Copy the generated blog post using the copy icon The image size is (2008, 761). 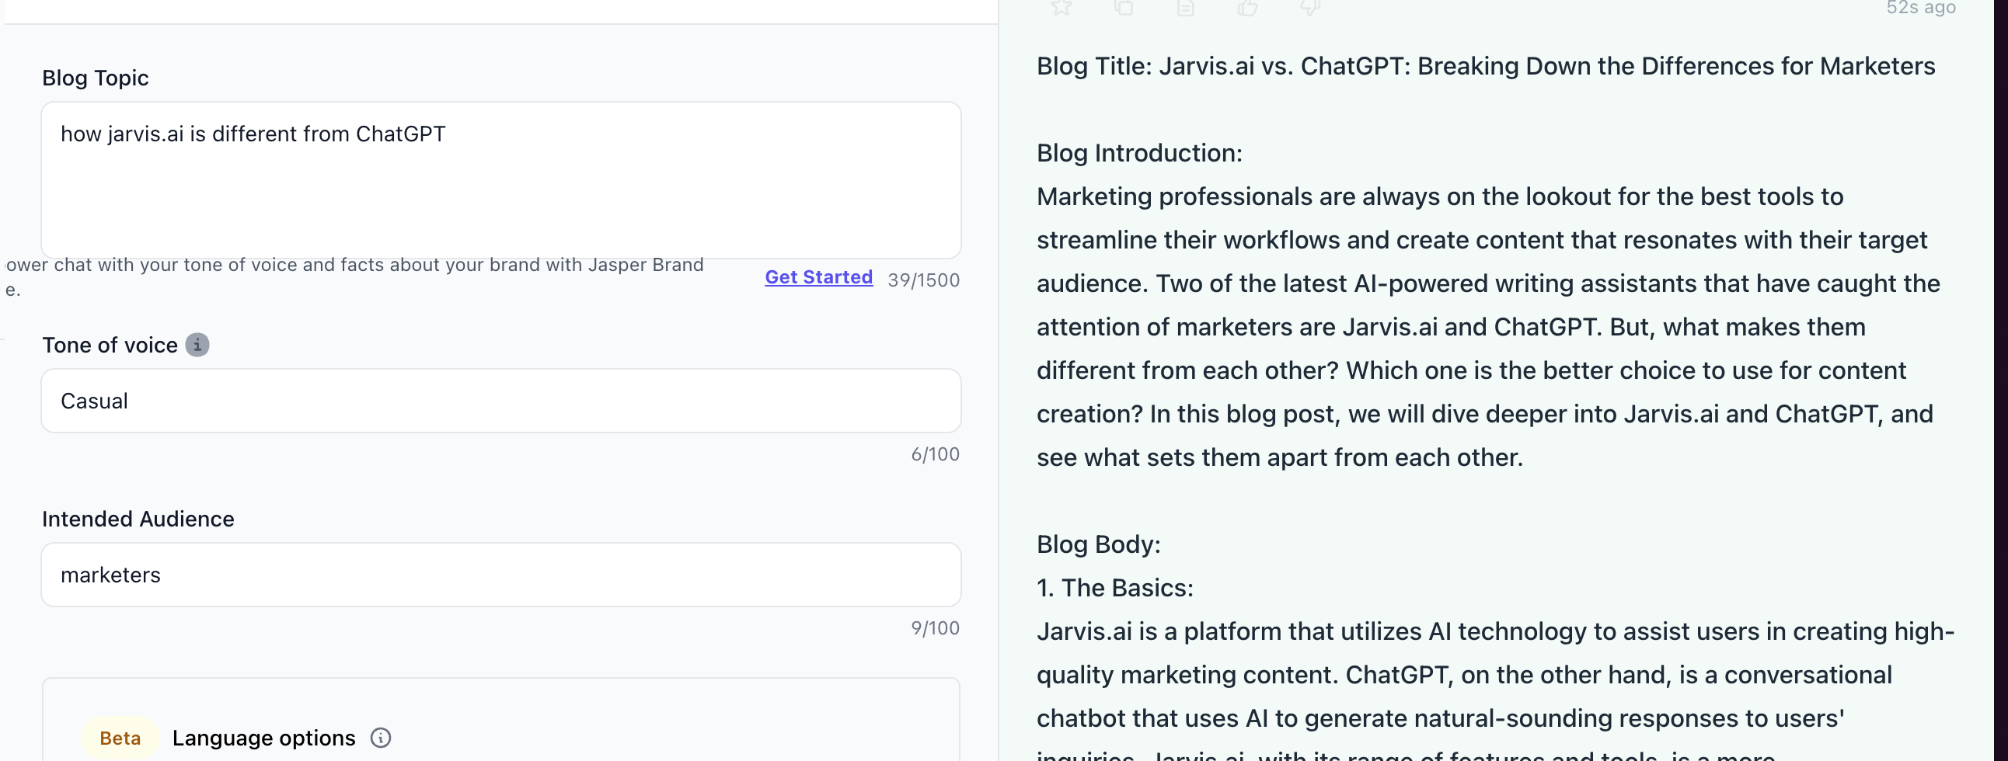1123,9
